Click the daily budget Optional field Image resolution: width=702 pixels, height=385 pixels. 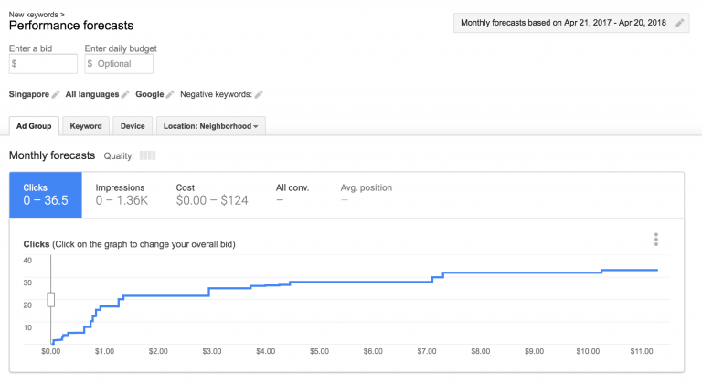(119, 64)
